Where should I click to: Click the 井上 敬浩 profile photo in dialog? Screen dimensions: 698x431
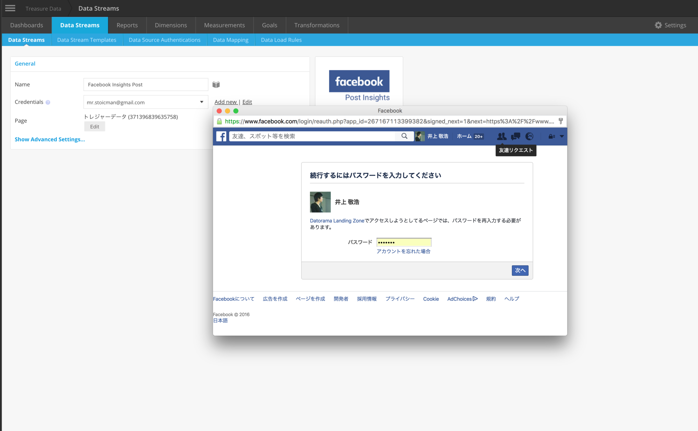coord(320,202)
